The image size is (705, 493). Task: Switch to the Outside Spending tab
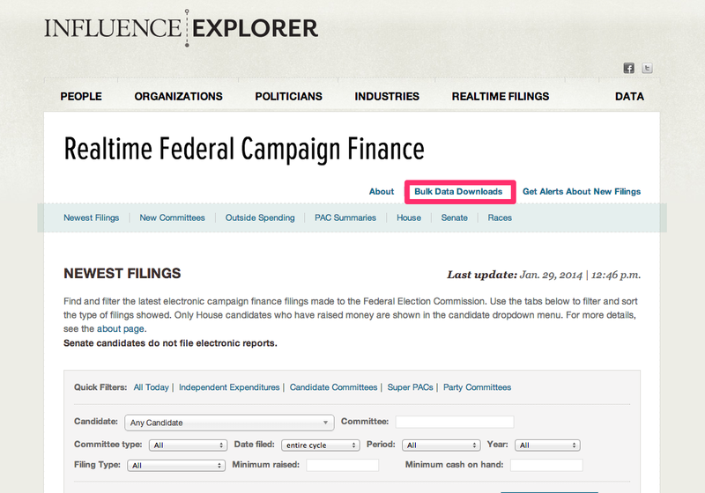tap(260, 217)
